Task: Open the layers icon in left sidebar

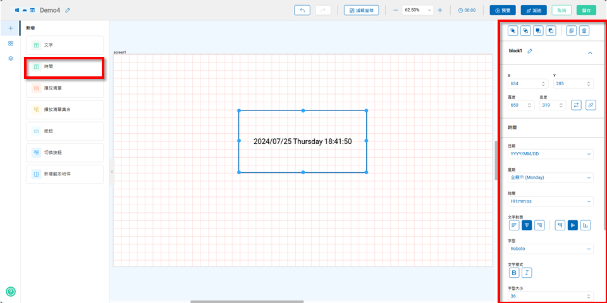Action: [x=10, y=58]
